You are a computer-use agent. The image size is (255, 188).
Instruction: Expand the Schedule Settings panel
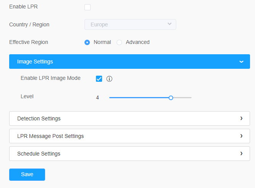pyautogui.click(x=130, y=154)
